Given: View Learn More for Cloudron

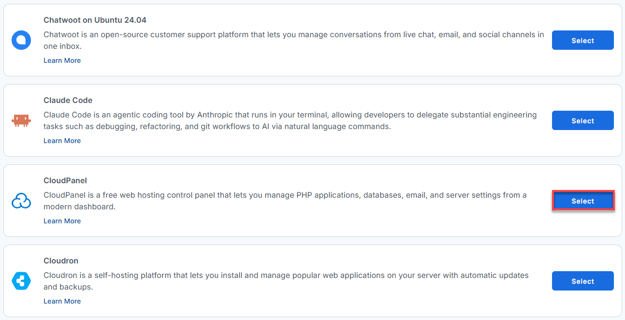Looking at the screenshot, I should 62,301.
